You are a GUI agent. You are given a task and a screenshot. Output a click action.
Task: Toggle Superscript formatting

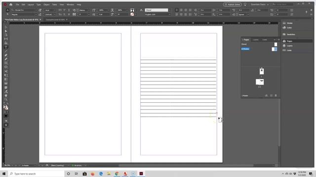(x=65, y=10)
